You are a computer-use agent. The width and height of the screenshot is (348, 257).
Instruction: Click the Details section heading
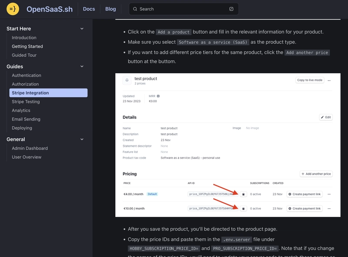130,117
